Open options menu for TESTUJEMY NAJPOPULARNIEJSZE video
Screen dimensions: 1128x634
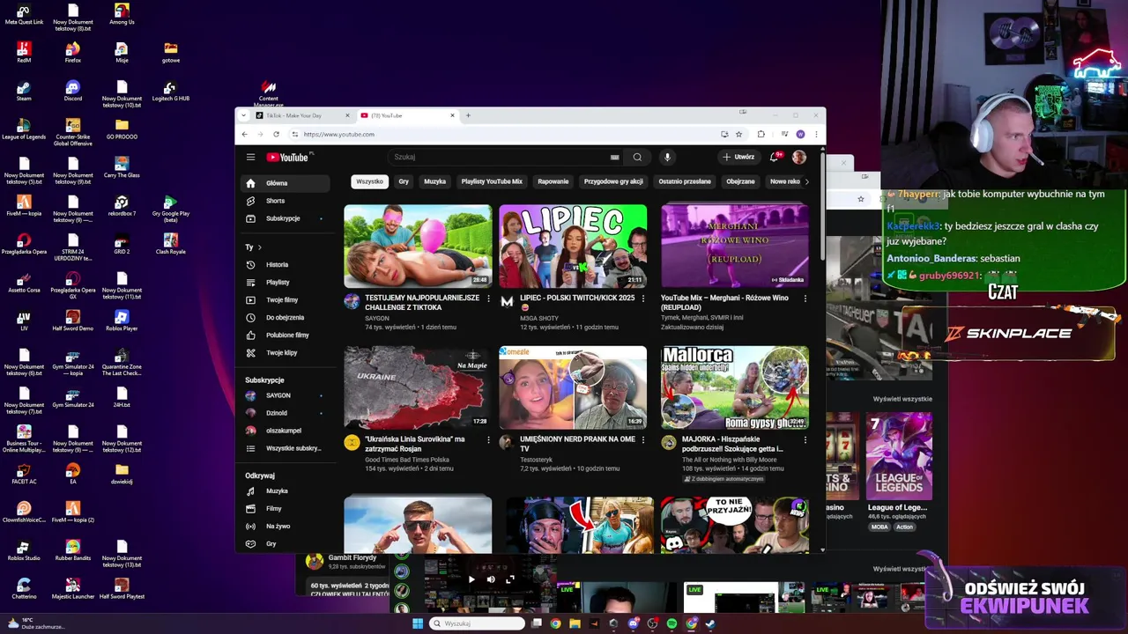(488, 299)
